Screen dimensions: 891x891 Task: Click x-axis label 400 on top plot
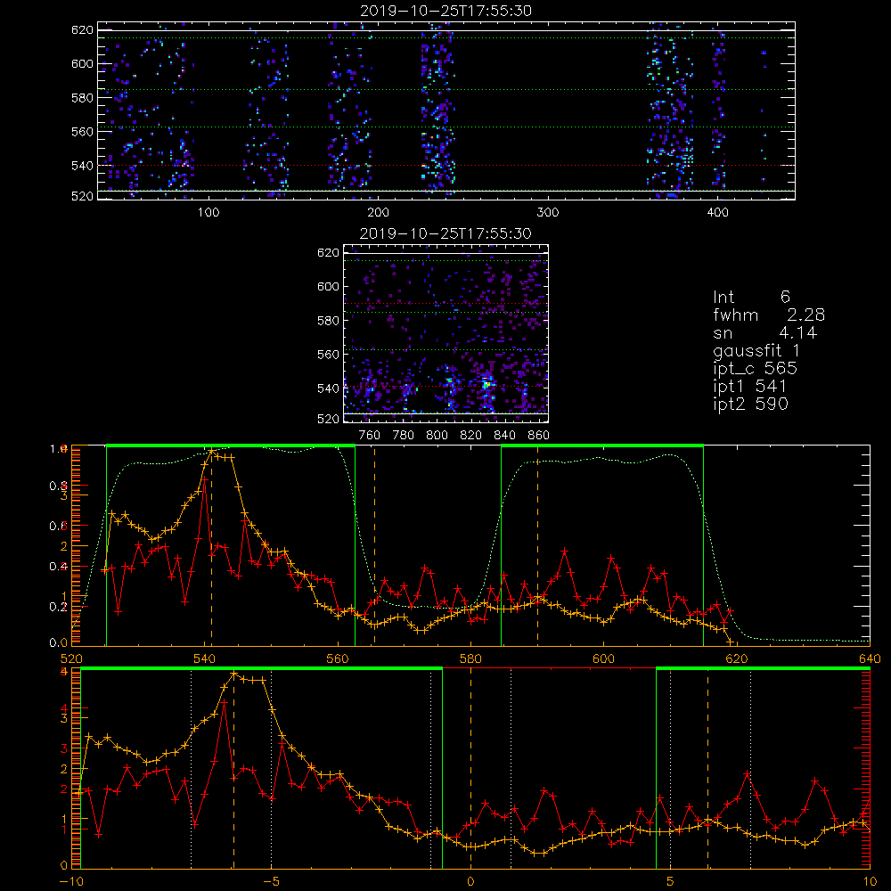[717, 213]
